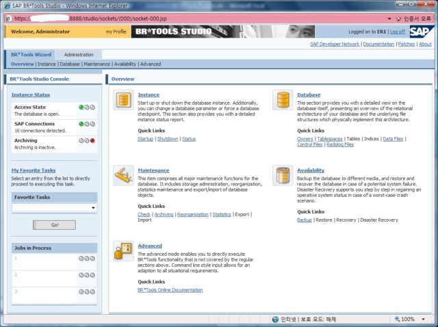Click the Internet zone globe icon
438x327 pixels.
click(x=275, y=319)
